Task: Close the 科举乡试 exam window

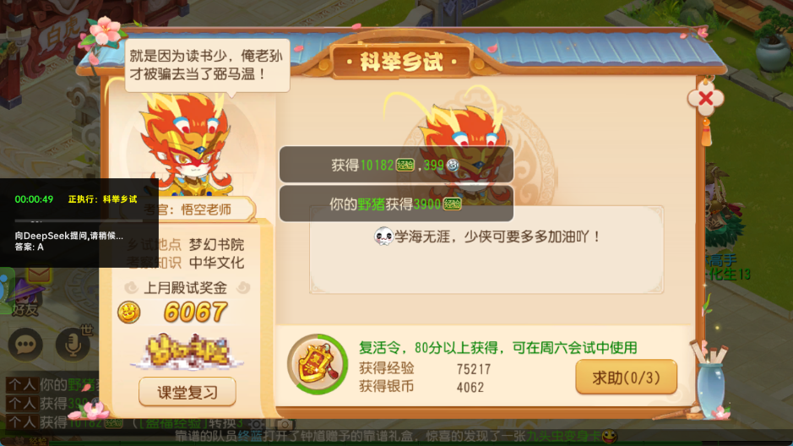Action: (705, 98)
